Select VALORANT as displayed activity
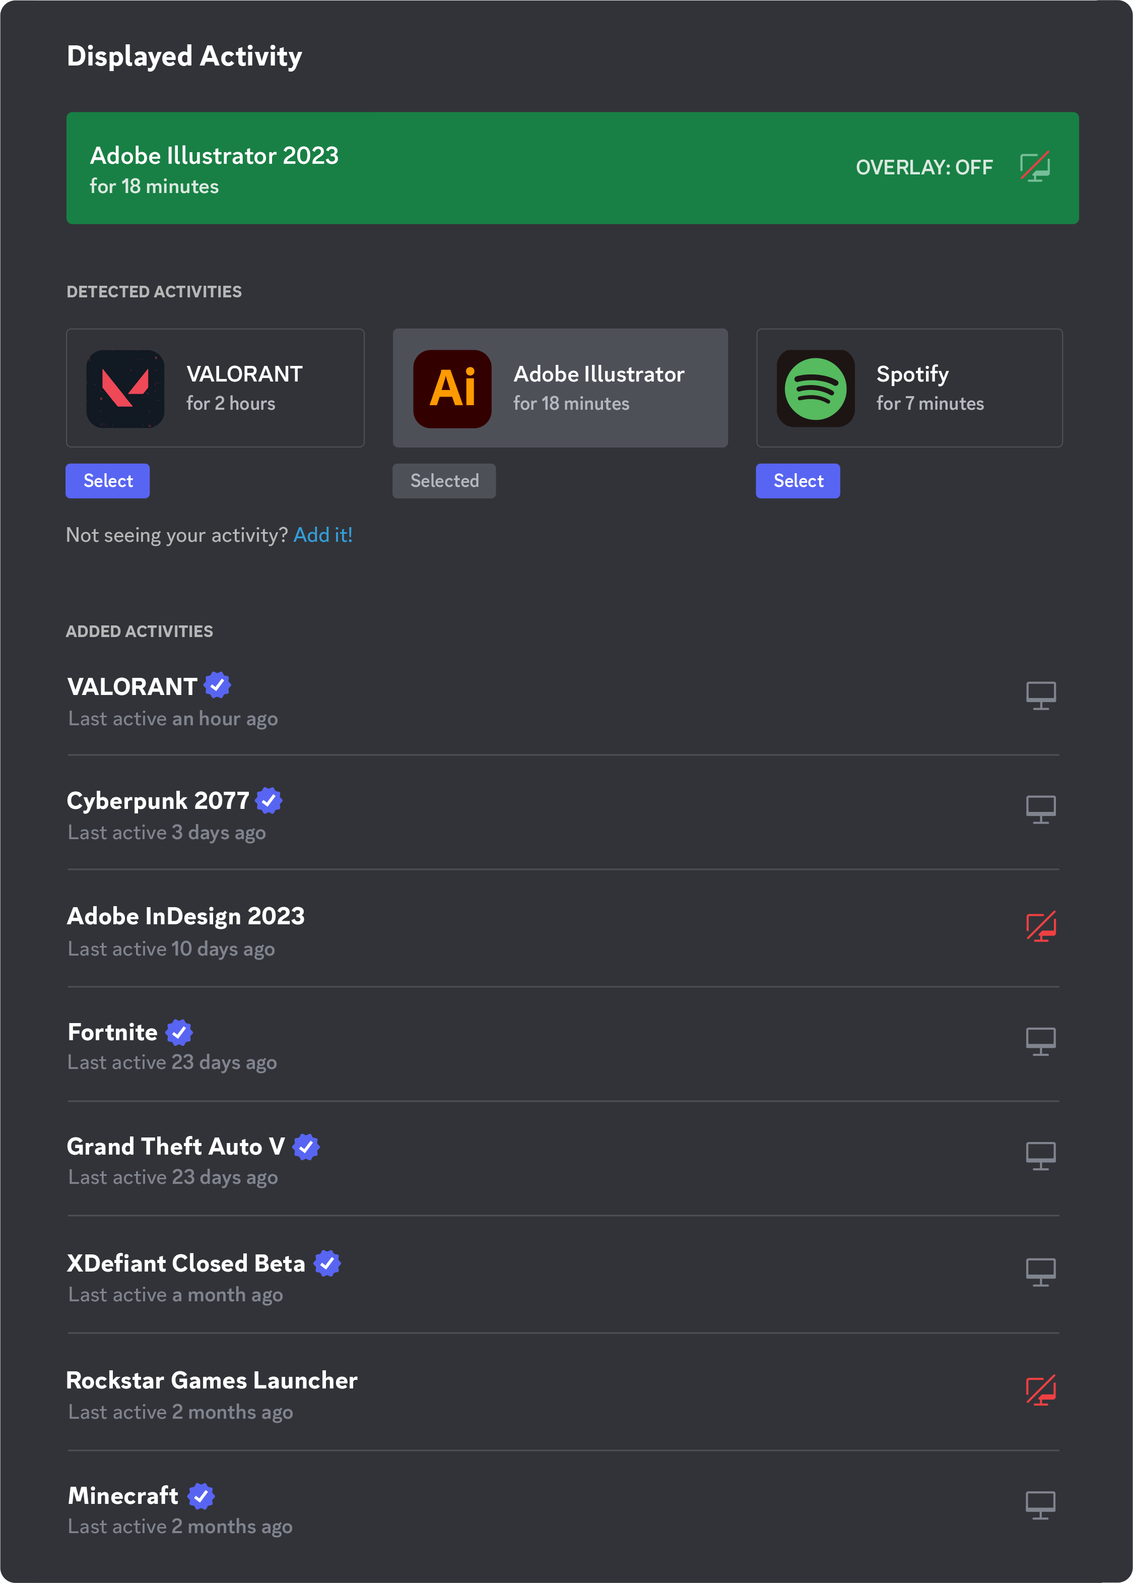The width and height of the screenshot is (1133, 1583). click(x=107, y=480)
